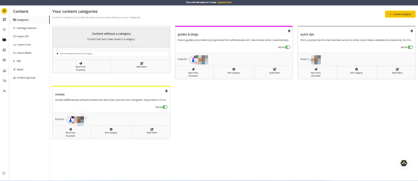The image size is (418, 181).
Task: Click the profile thumbnail in quick tips card
Action: [316, 60]
